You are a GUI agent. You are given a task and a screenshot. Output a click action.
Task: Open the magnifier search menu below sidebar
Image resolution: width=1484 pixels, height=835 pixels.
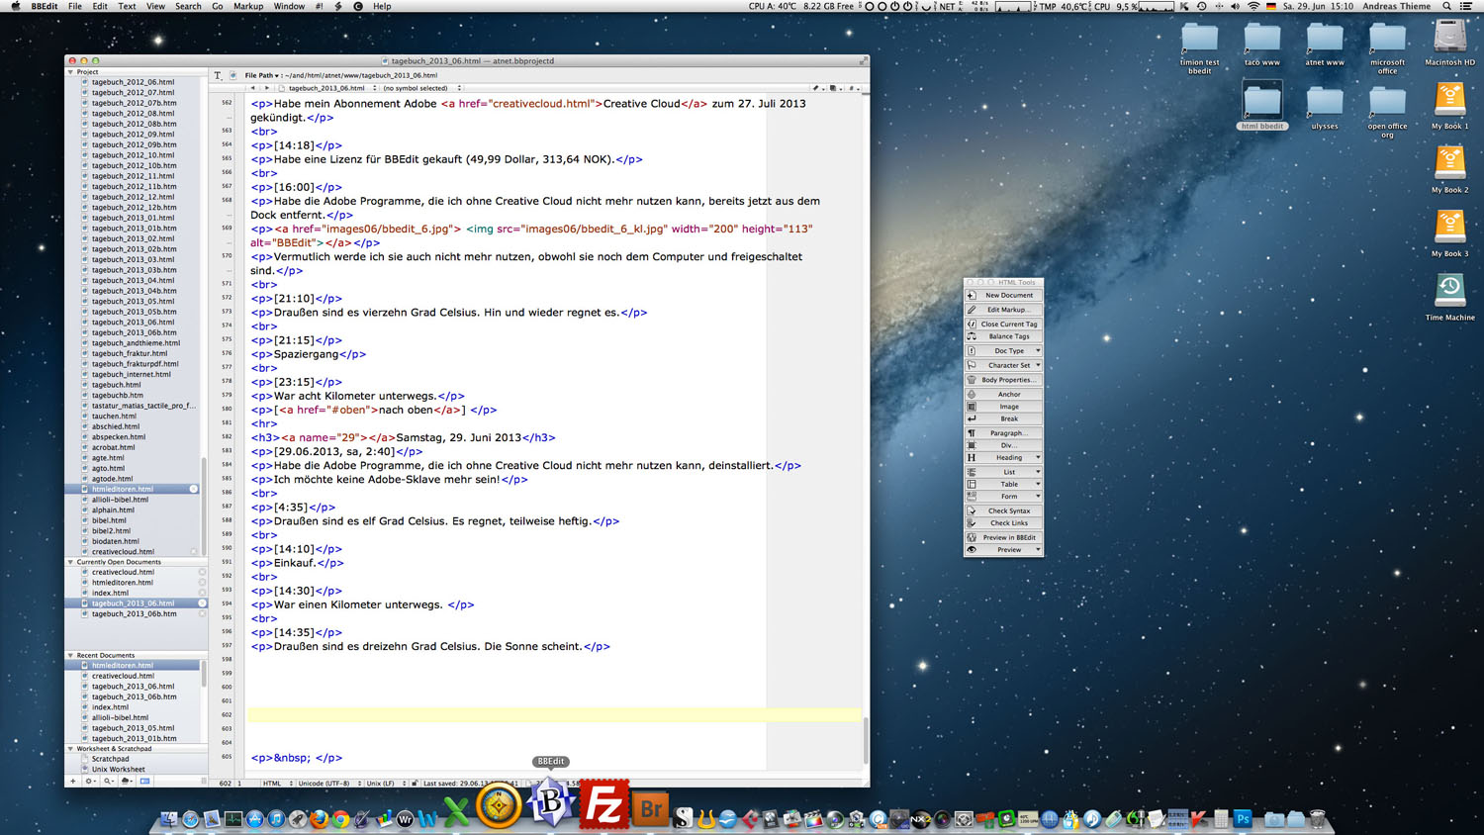(x=108, y=782)
